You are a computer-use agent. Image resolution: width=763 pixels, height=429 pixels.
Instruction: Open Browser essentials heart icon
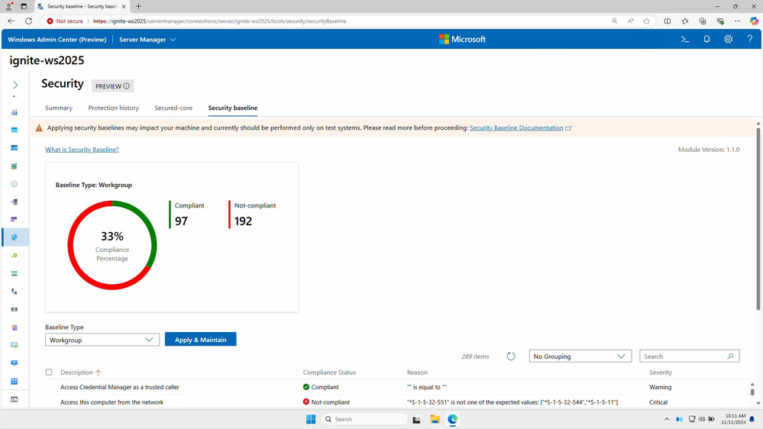[x=720, y=21]
